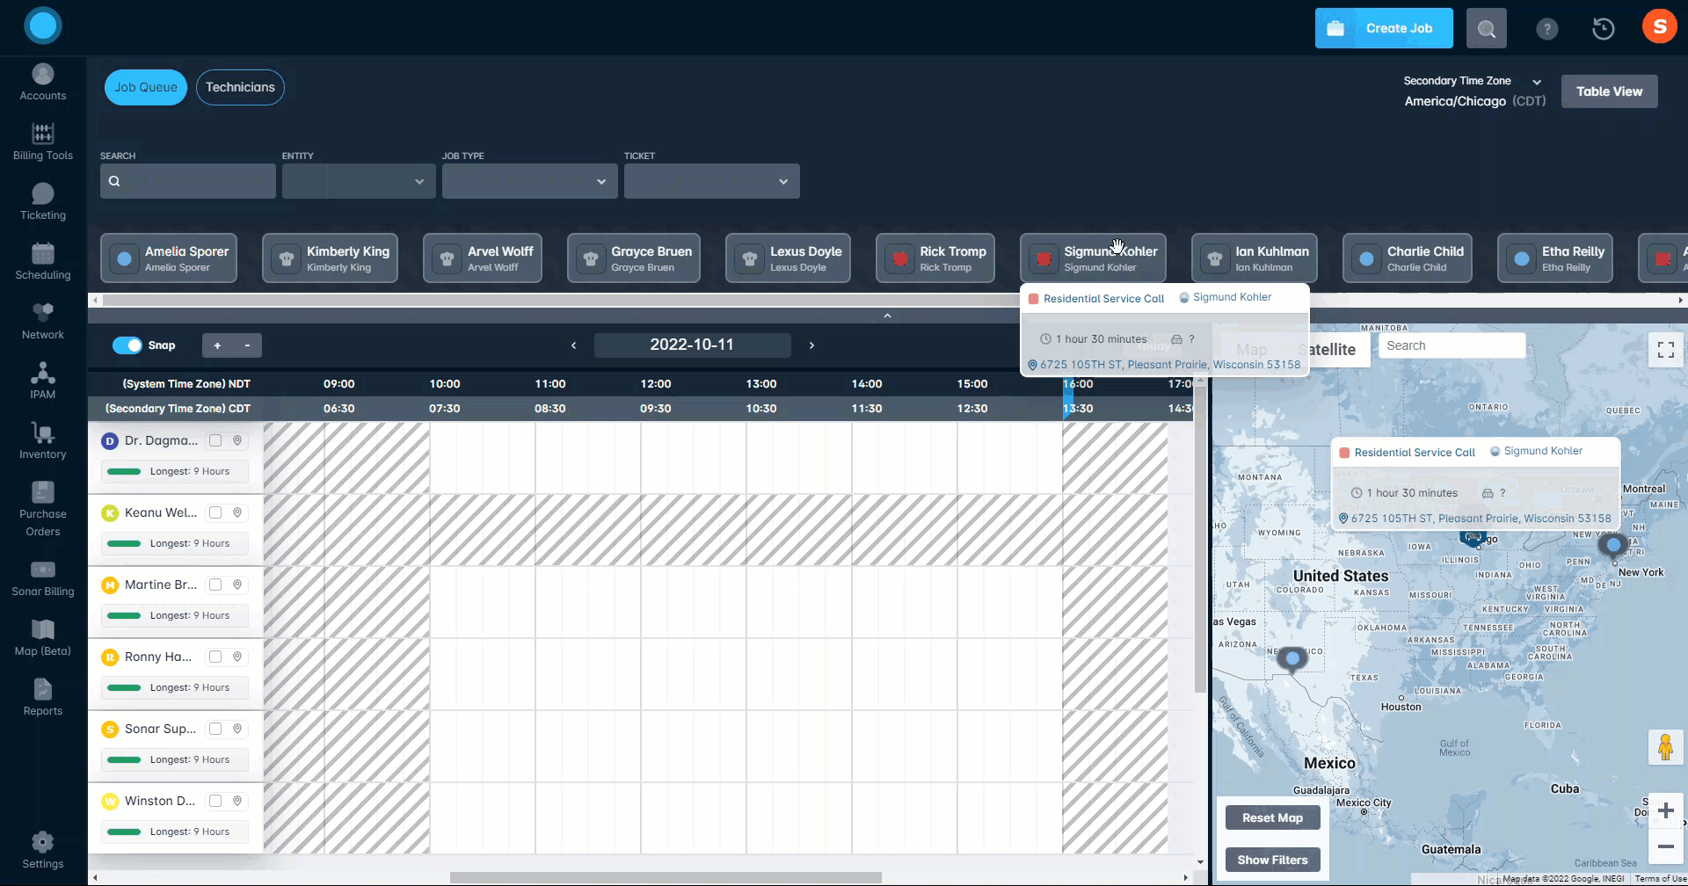Open Inventory section
The image size is (1688, 886).
tap(42, 441)
